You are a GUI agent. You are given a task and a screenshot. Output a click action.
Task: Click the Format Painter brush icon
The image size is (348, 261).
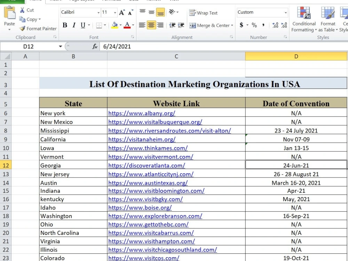[x=22, y=29]
